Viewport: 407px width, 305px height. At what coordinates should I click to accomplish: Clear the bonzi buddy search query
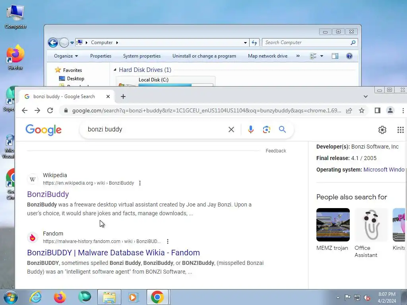[231, 129]
